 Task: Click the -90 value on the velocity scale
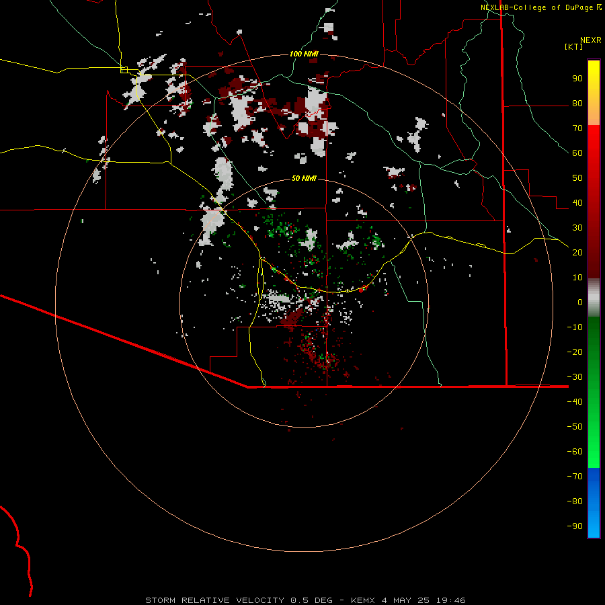pos(575,526)
